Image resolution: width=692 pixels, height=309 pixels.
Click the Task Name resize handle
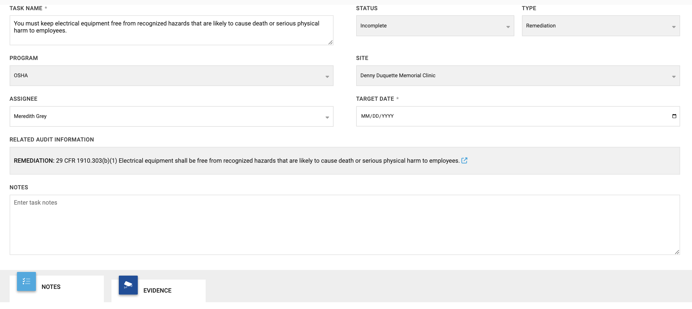coord(330,42)
